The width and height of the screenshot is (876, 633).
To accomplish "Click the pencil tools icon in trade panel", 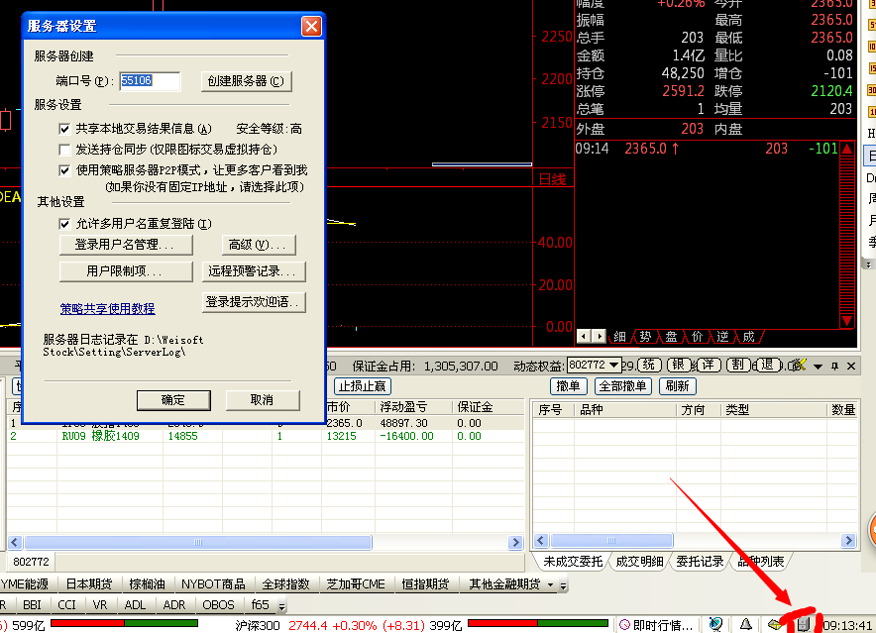I will [x=799, y=365].
